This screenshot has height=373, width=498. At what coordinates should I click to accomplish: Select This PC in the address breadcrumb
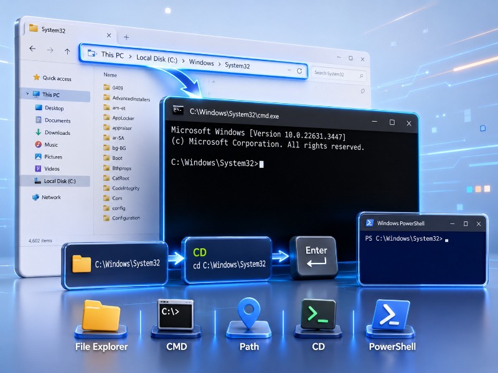(113, 55)
